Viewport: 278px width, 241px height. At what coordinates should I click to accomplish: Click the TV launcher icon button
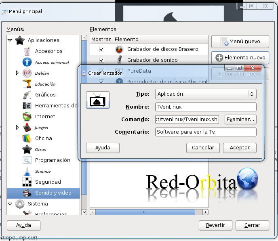tap(98, 99)
